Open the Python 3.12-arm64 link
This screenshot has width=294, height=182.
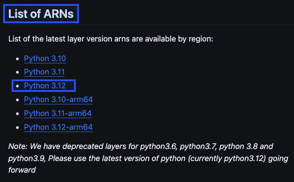[x=58, y=127]
